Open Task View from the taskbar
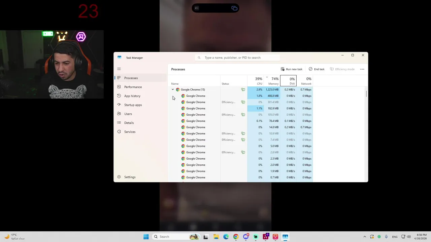 206,237
